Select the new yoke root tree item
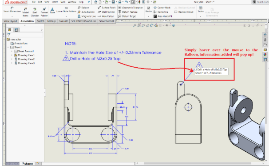This screenshot has width=269, height=166. tap(14, 40)
